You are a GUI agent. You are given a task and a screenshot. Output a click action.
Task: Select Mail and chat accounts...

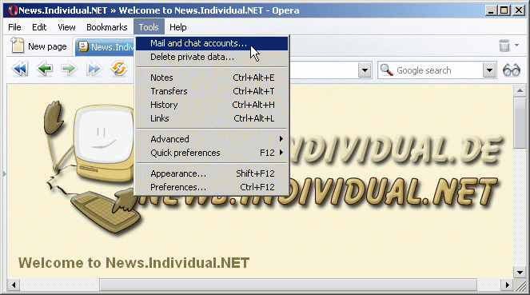tap(212, 43)
